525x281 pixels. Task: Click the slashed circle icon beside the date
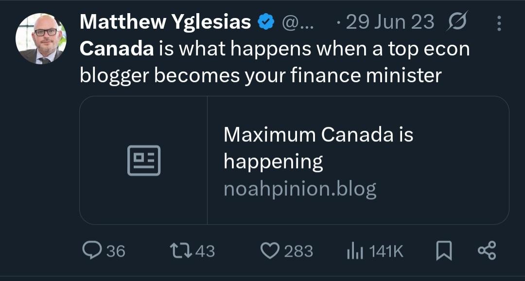[457, 22]
